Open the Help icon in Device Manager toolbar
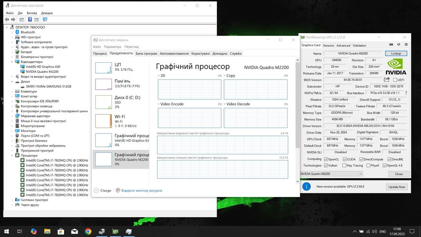This screenshot has width=421, height=237. pos(30,19)
